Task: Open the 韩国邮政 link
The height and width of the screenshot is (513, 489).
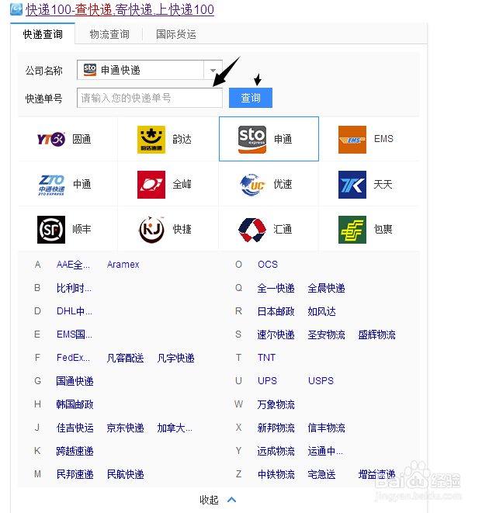Action: [x=75, y=404]
